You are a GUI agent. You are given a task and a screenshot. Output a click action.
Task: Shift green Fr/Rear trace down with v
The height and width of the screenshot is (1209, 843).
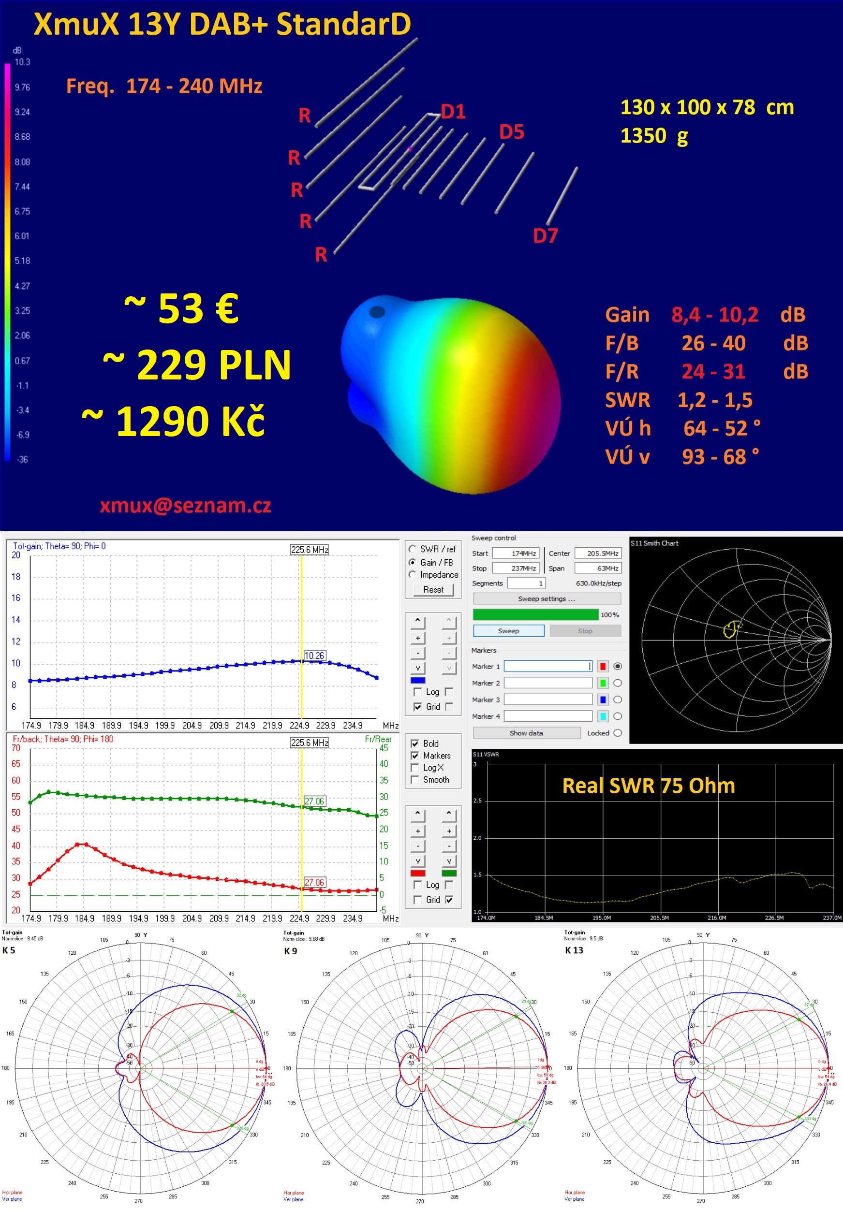449,861
